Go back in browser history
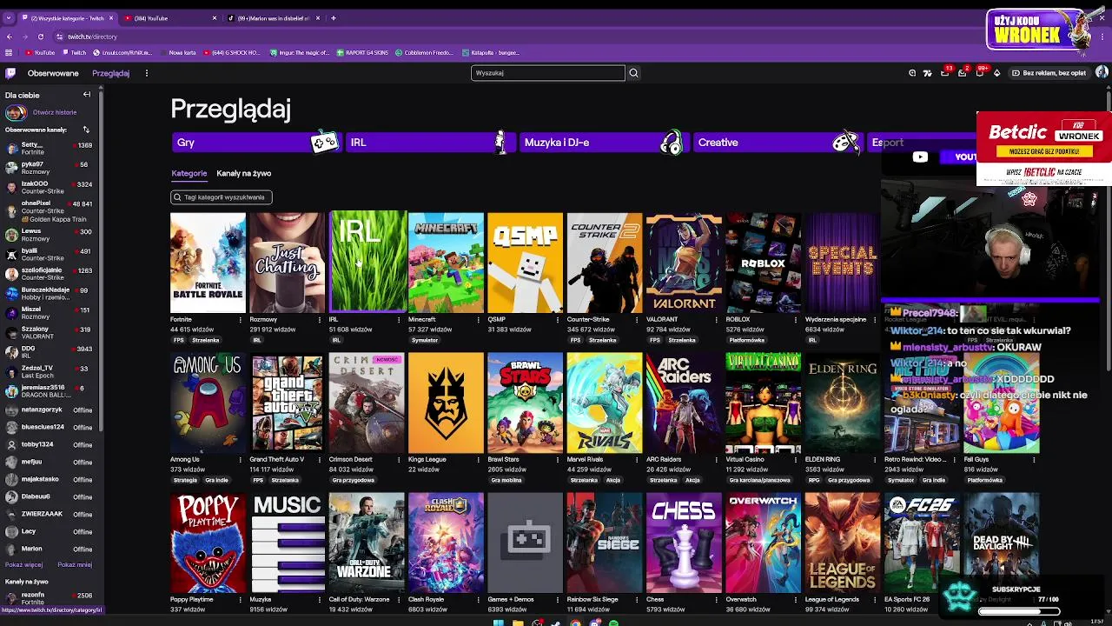 coord(10,37)
